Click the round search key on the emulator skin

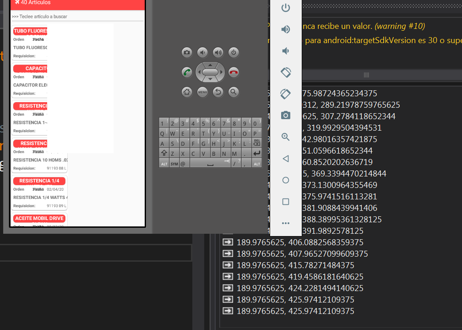(234, 92)
